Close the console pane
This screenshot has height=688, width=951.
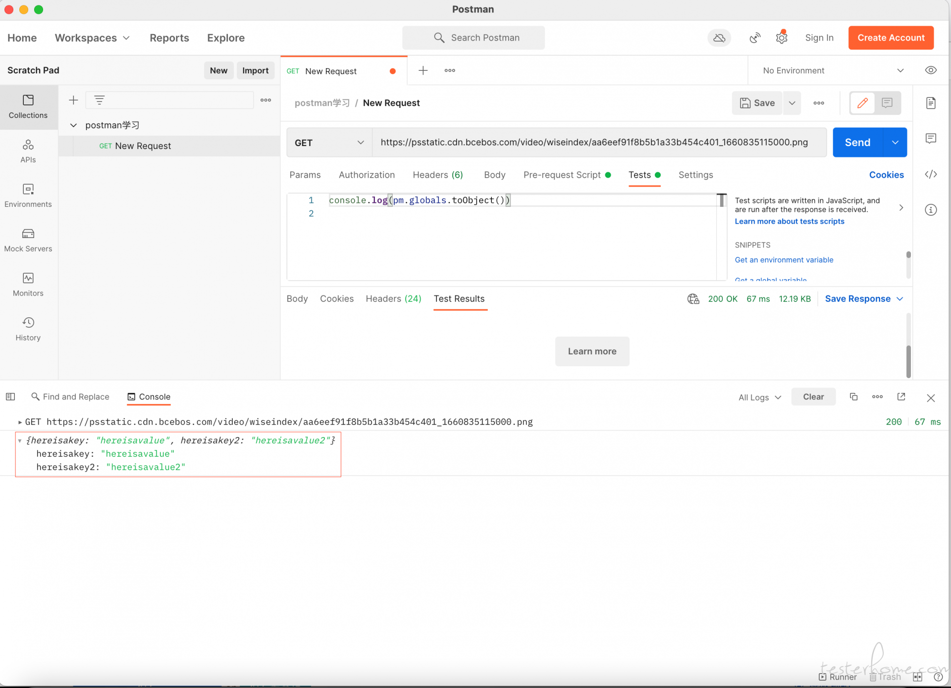(931, 398)
